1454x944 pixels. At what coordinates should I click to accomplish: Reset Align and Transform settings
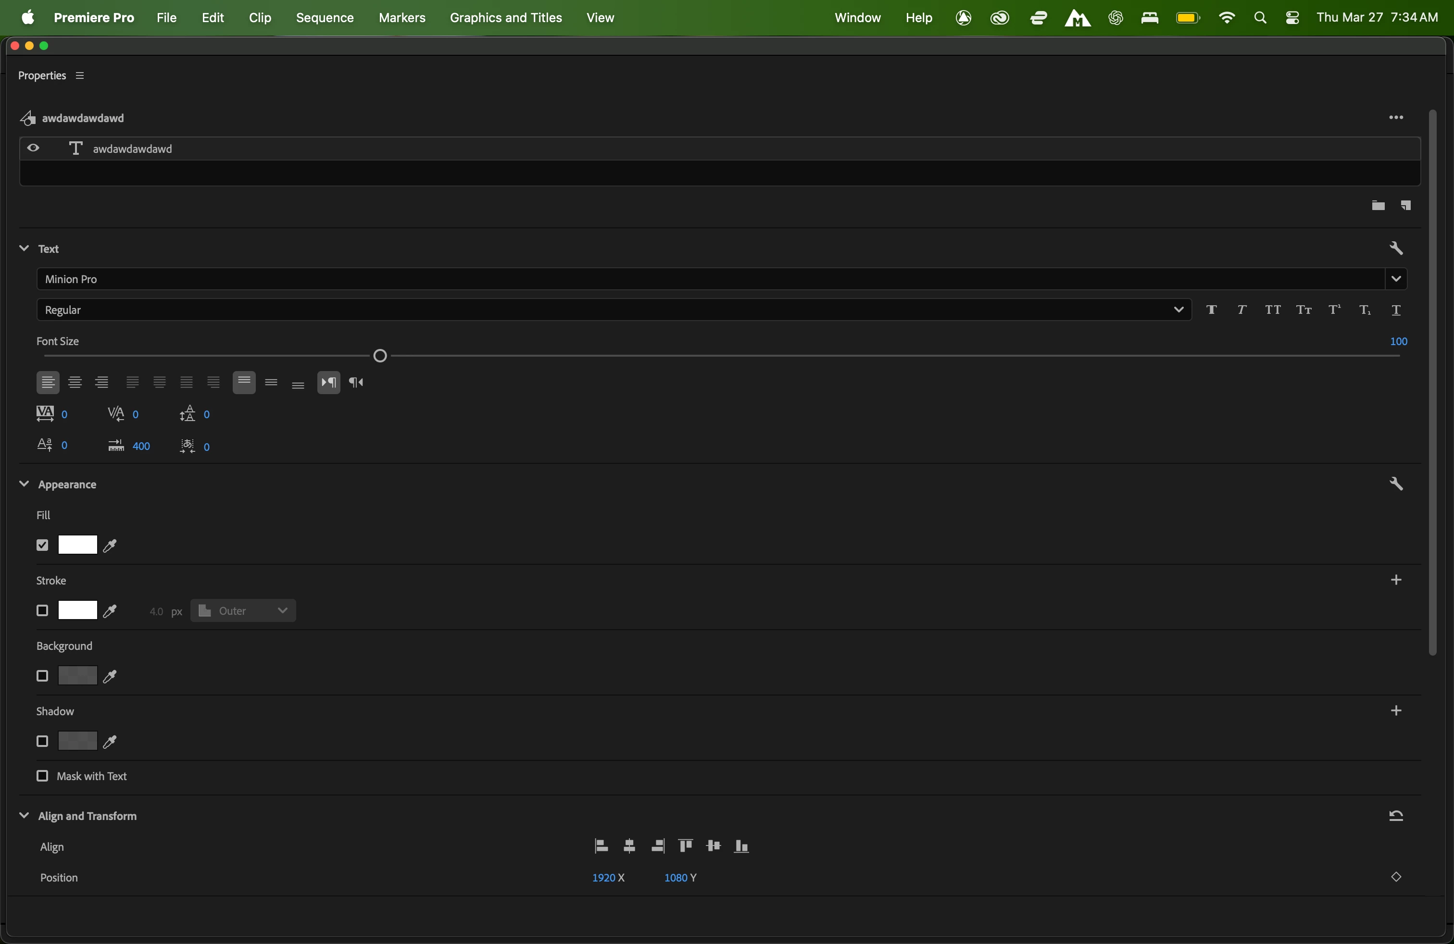(x=1396, y=816)
